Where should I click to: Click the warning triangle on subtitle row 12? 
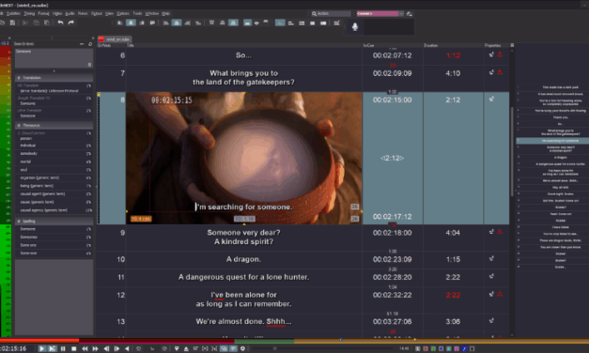coord(500,295)
